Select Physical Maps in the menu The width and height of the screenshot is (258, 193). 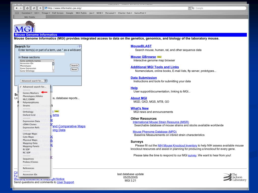pyautogui.click(x=30, y=140)
